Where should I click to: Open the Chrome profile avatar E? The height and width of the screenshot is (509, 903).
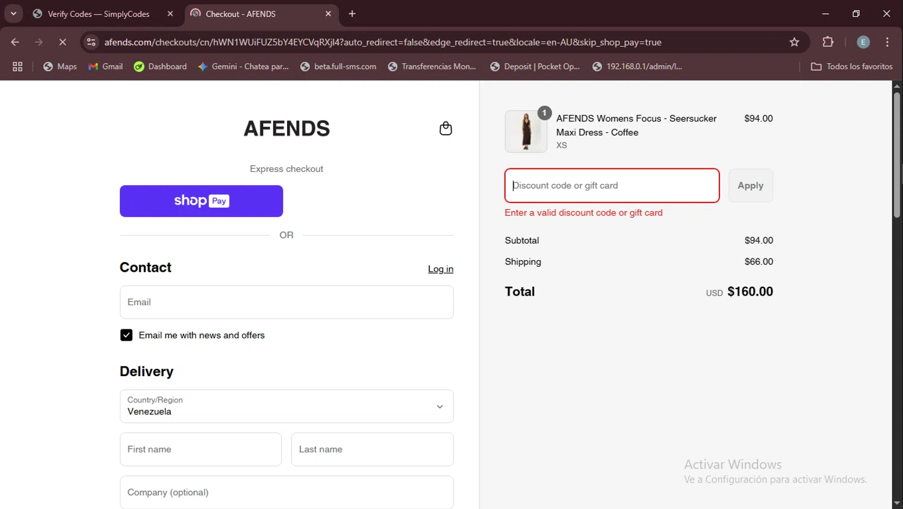pyautogui.click(x=863, y=42)
